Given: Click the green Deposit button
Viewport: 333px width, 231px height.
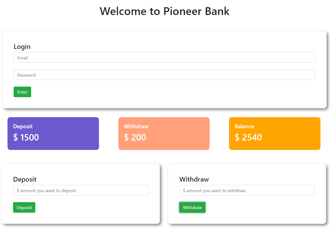Looking at the screenshot, I should tap(24, 207).
